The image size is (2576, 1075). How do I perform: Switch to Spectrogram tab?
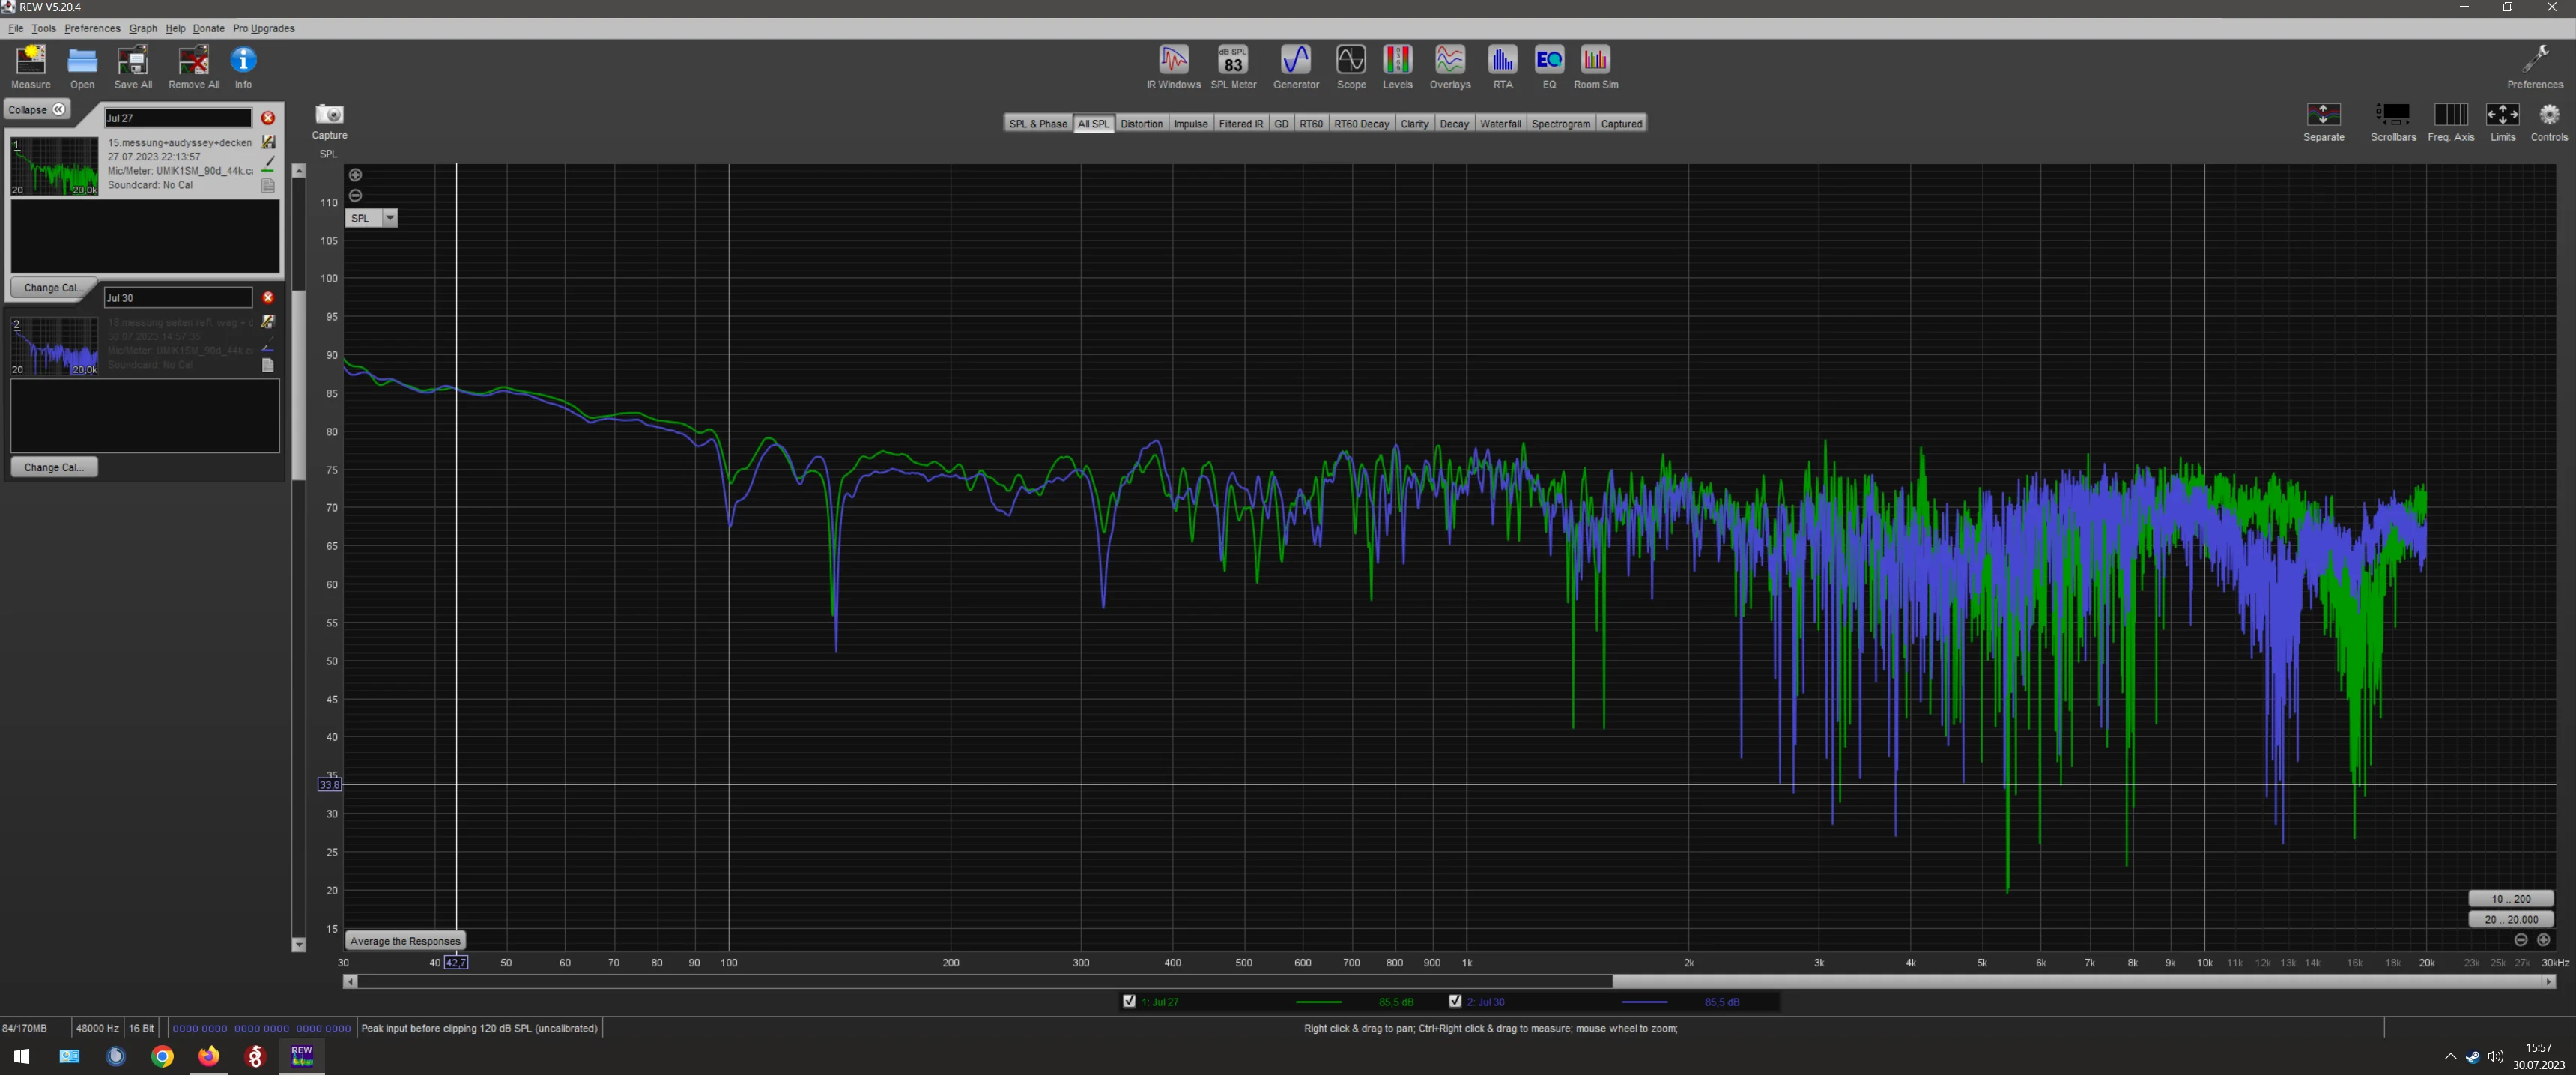(1560, 124)
